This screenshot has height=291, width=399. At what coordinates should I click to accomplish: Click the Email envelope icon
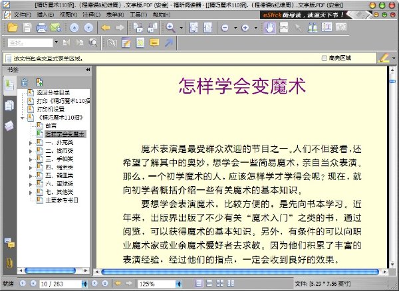click(x=55, y=27)
